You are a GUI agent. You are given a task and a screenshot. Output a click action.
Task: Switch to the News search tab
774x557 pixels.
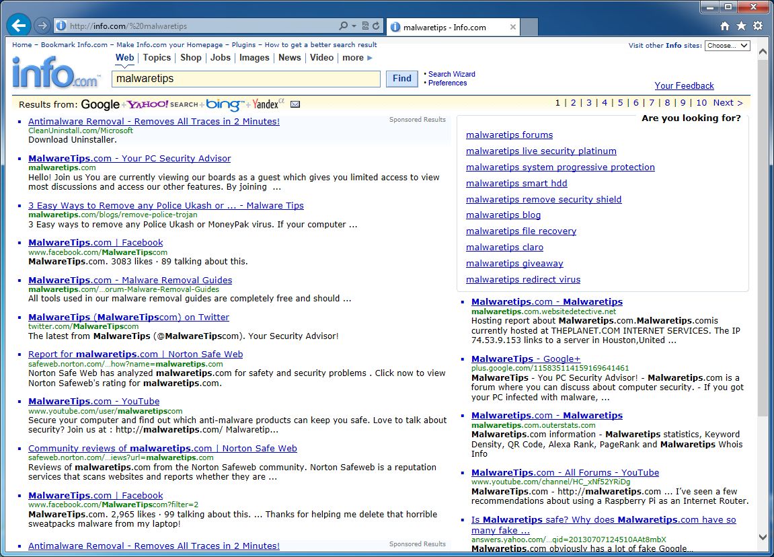tap(289, 58)
